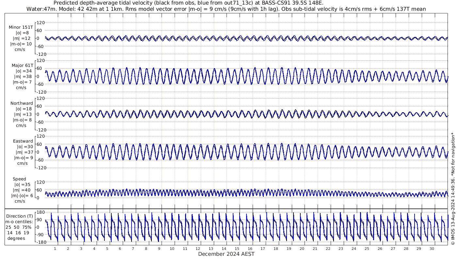Select the "Speed" panel label

20,179
